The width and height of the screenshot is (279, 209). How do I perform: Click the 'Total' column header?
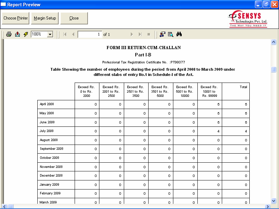(243, 87)
